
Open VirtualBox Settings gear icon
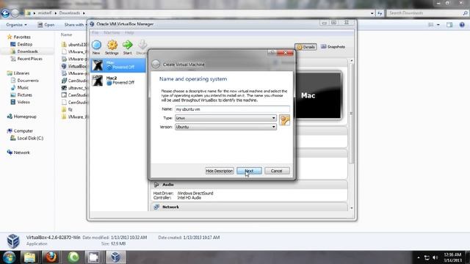click(x=112, y=45)
